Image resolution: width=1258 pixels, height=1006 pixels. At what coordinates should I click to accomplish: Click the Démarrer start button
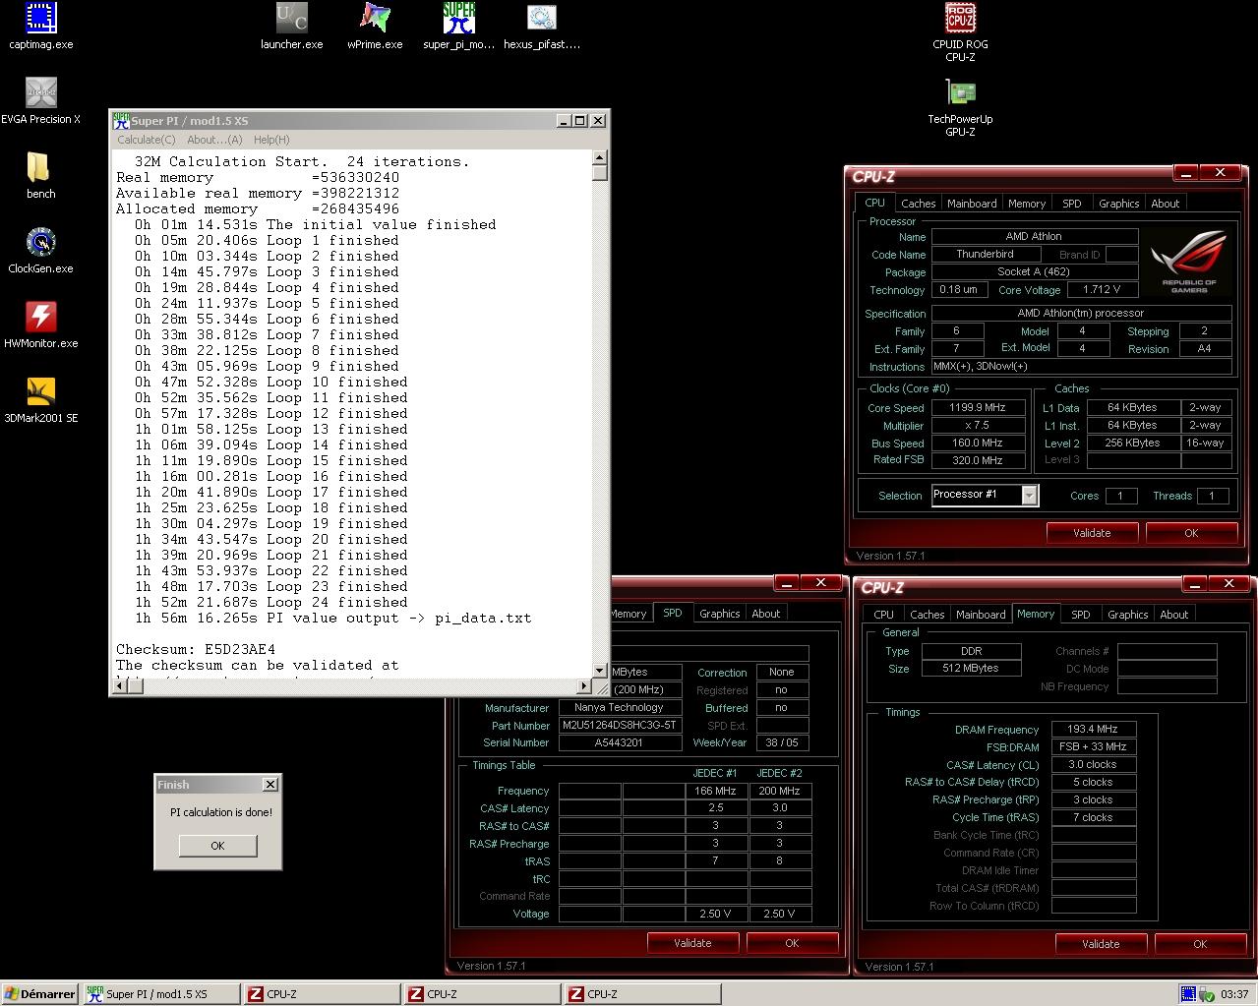pos(40,994)
